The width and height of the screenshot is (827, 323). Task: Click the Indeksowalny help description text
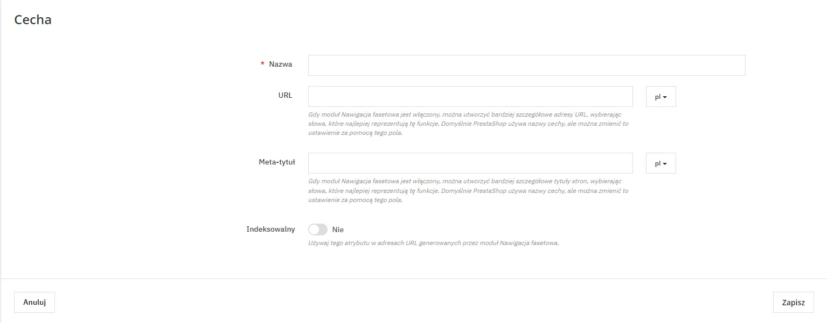[x=433, y=243]
